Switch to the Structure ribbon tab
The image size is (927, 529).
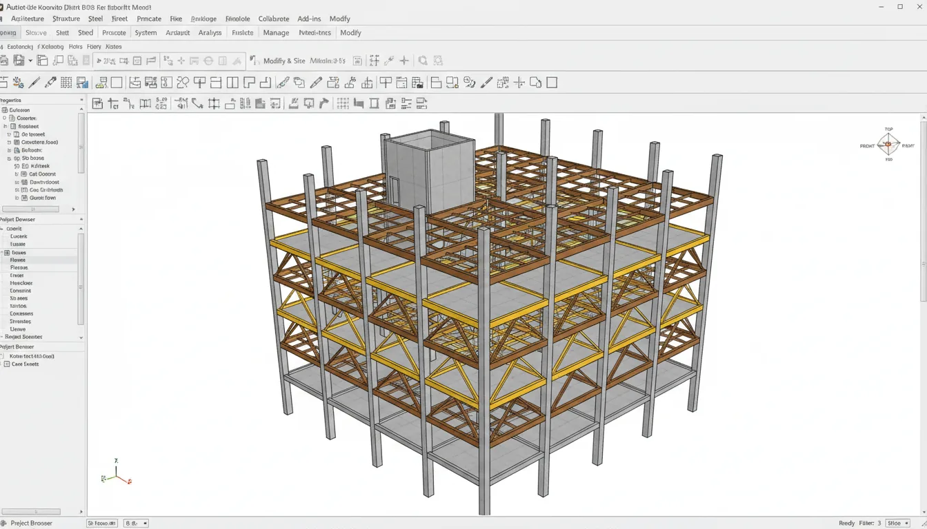pyautogui.click(x=66, y=19)
